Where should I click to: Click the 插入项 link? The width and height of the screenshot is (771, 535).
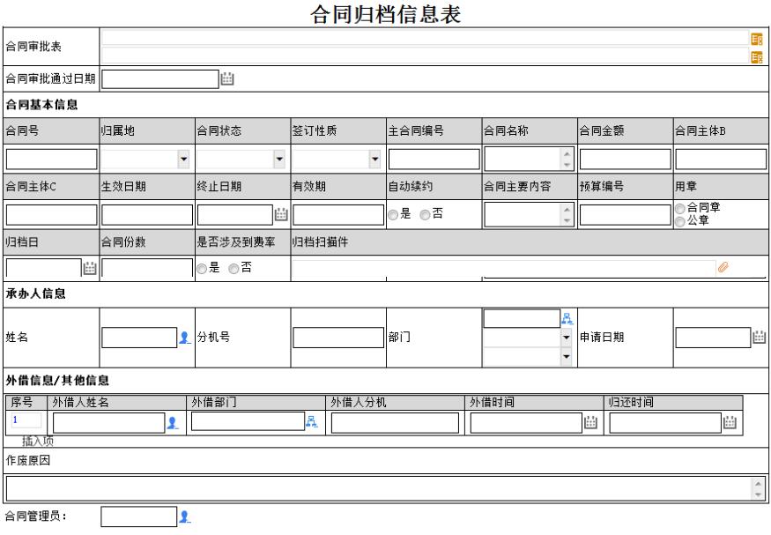pos(38,441)
